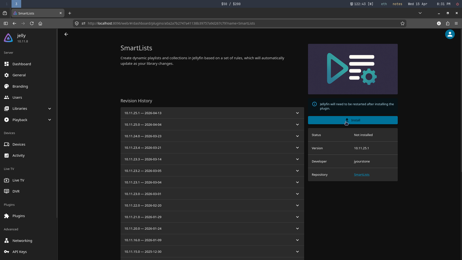462x260 pixels.
Task: Expand revision 10.11.23.0 changelog
Action: pyautogui.click(x=212, y=194)
